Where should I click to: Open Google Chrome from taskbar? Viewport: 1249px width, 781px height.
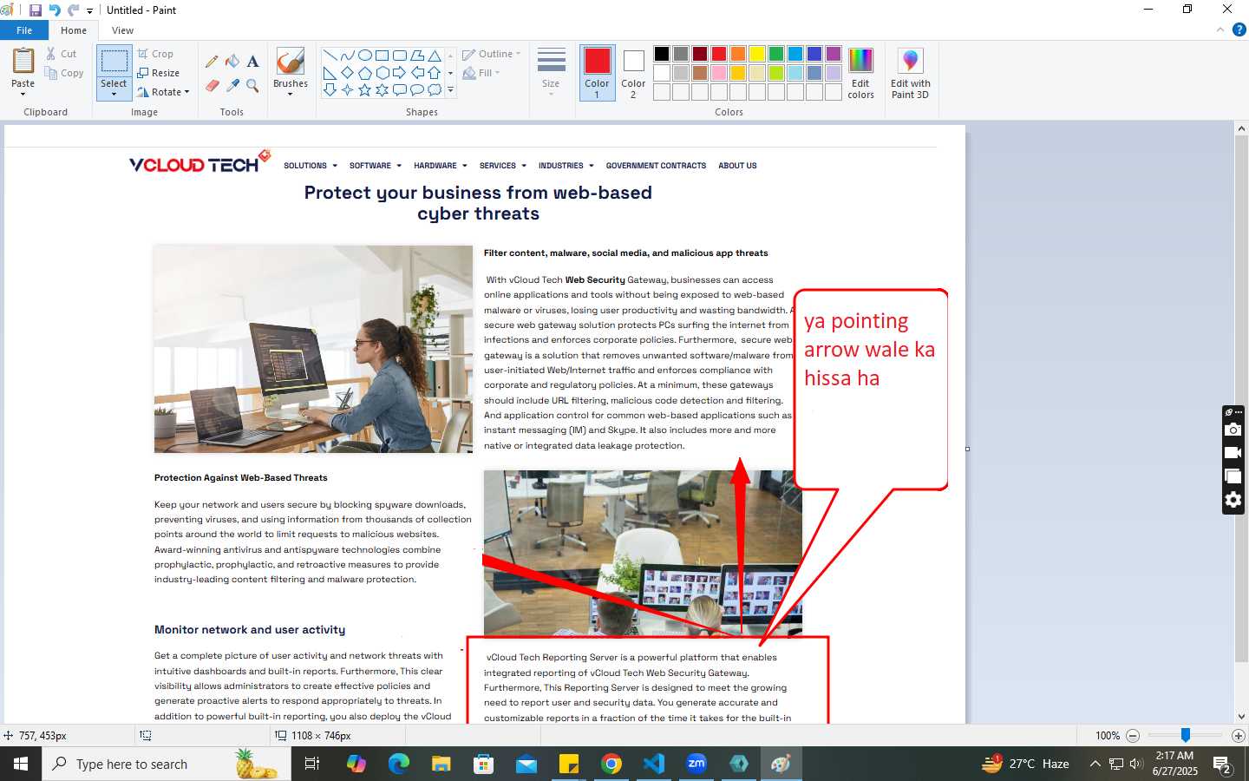611,764
